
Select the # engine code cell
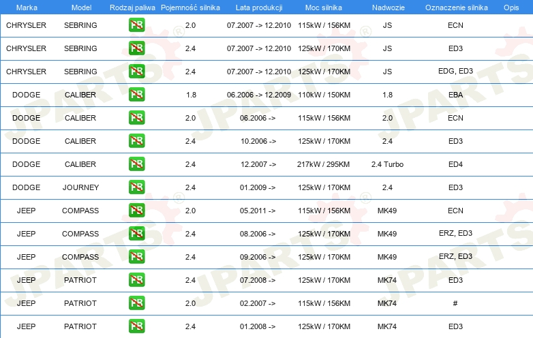(x=455, y=303)
